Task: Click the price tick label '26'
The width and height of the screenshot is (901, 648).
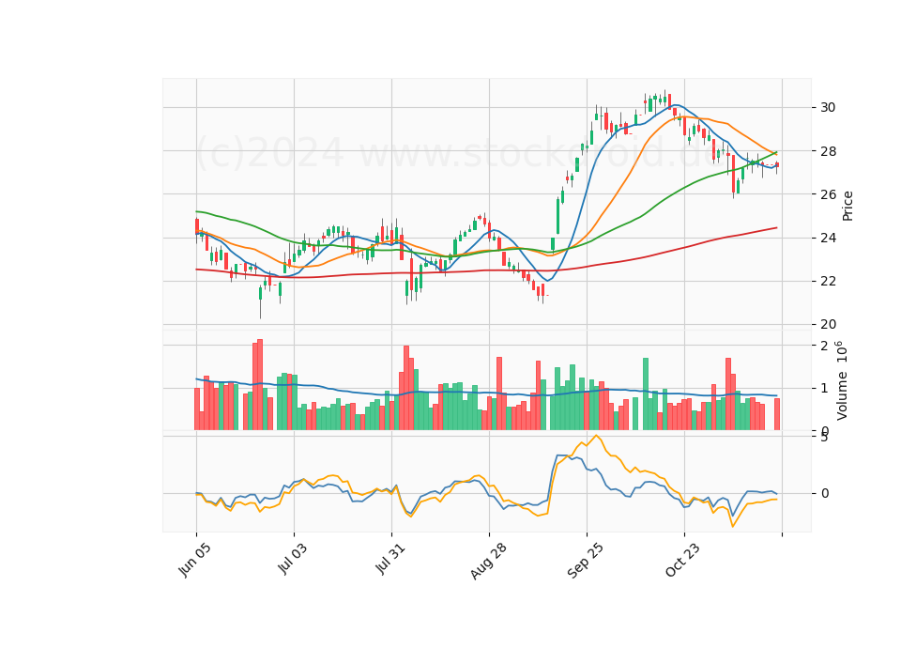Action: coord(828,194)
